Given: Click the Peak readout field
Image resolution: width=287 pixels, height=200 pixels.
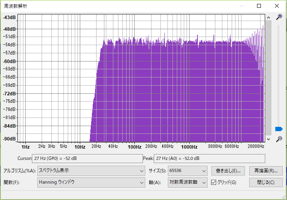Looking at the screenshot, I should [x=210, y=158].
